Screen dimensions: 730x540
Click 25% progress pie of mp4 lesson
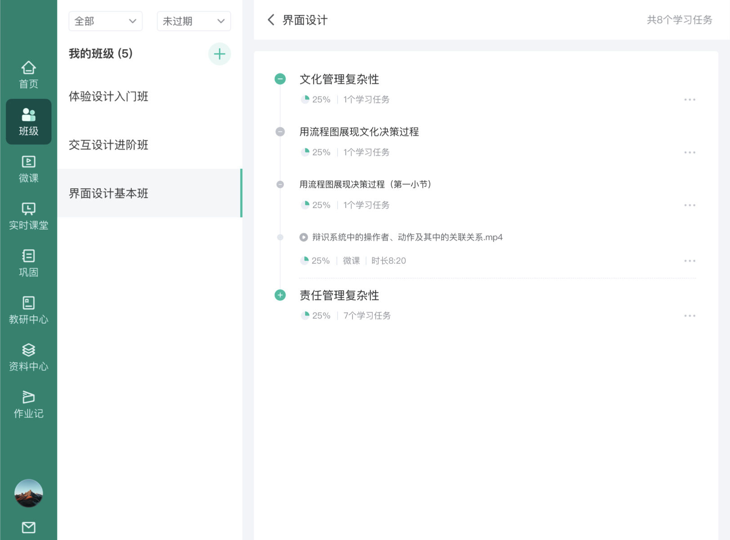(x=304, y=261)
